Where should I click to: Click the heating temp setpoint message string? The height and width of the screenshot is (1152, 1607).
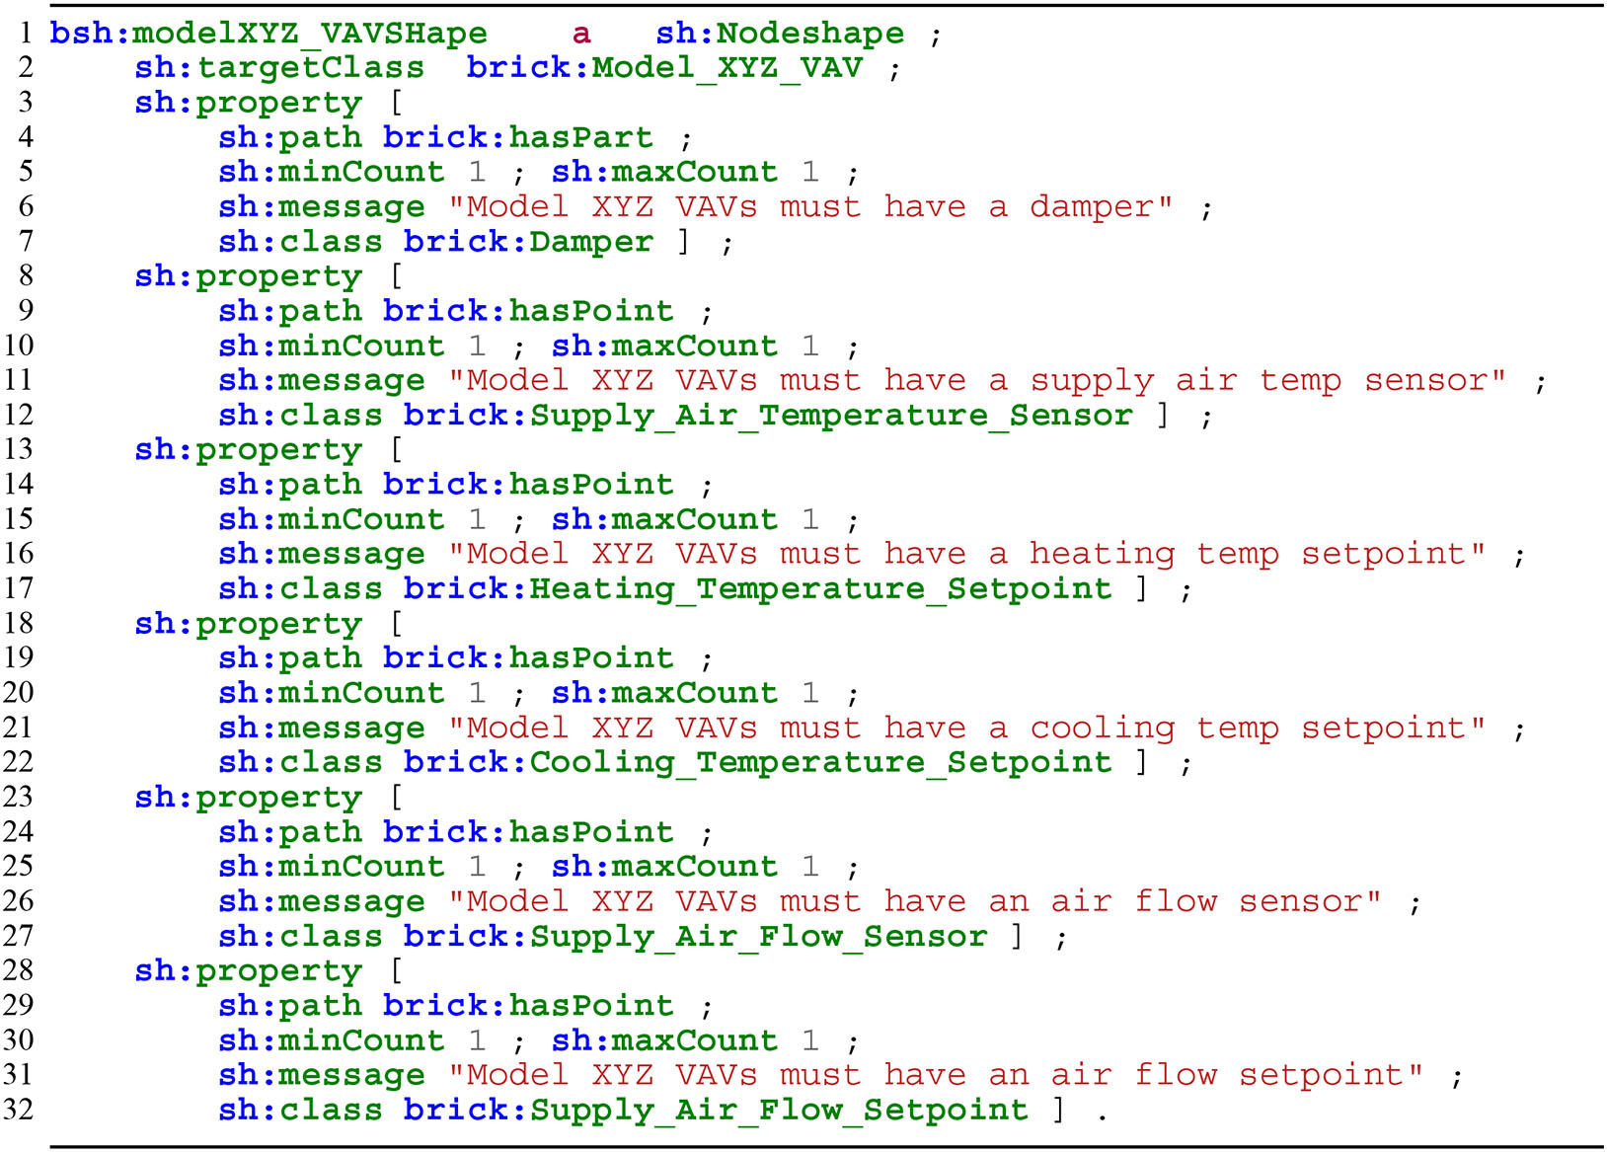[x=967, y=555]
